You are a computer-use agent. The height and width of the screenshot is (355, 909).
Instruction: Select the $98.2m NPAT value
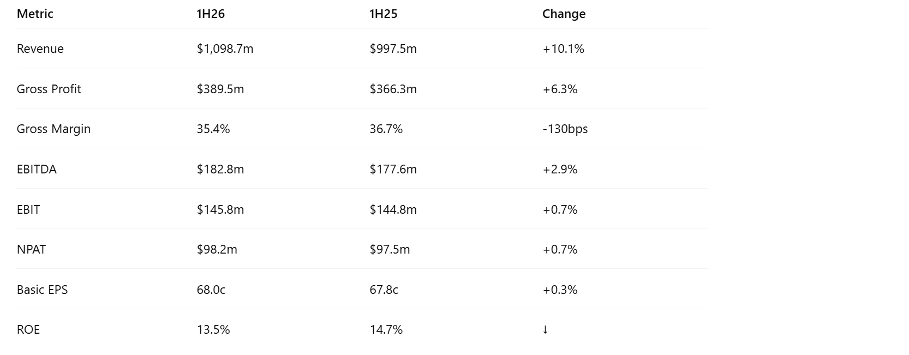217,250
